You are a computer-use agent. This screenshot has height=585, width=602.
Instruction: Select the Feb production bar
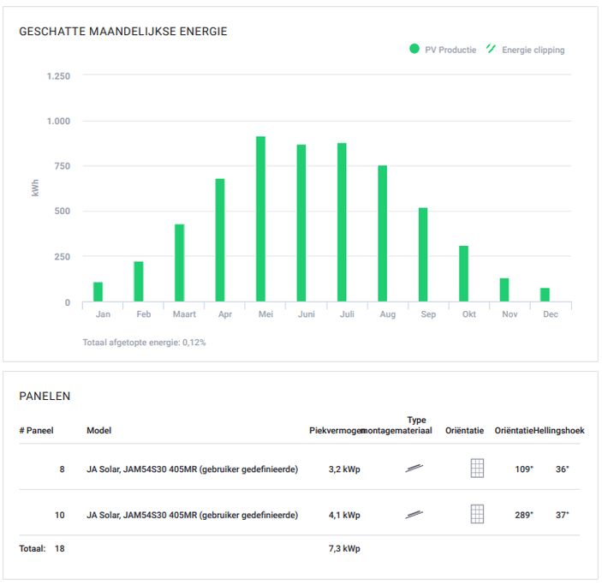pyautogui.click(x=139, y=282)
